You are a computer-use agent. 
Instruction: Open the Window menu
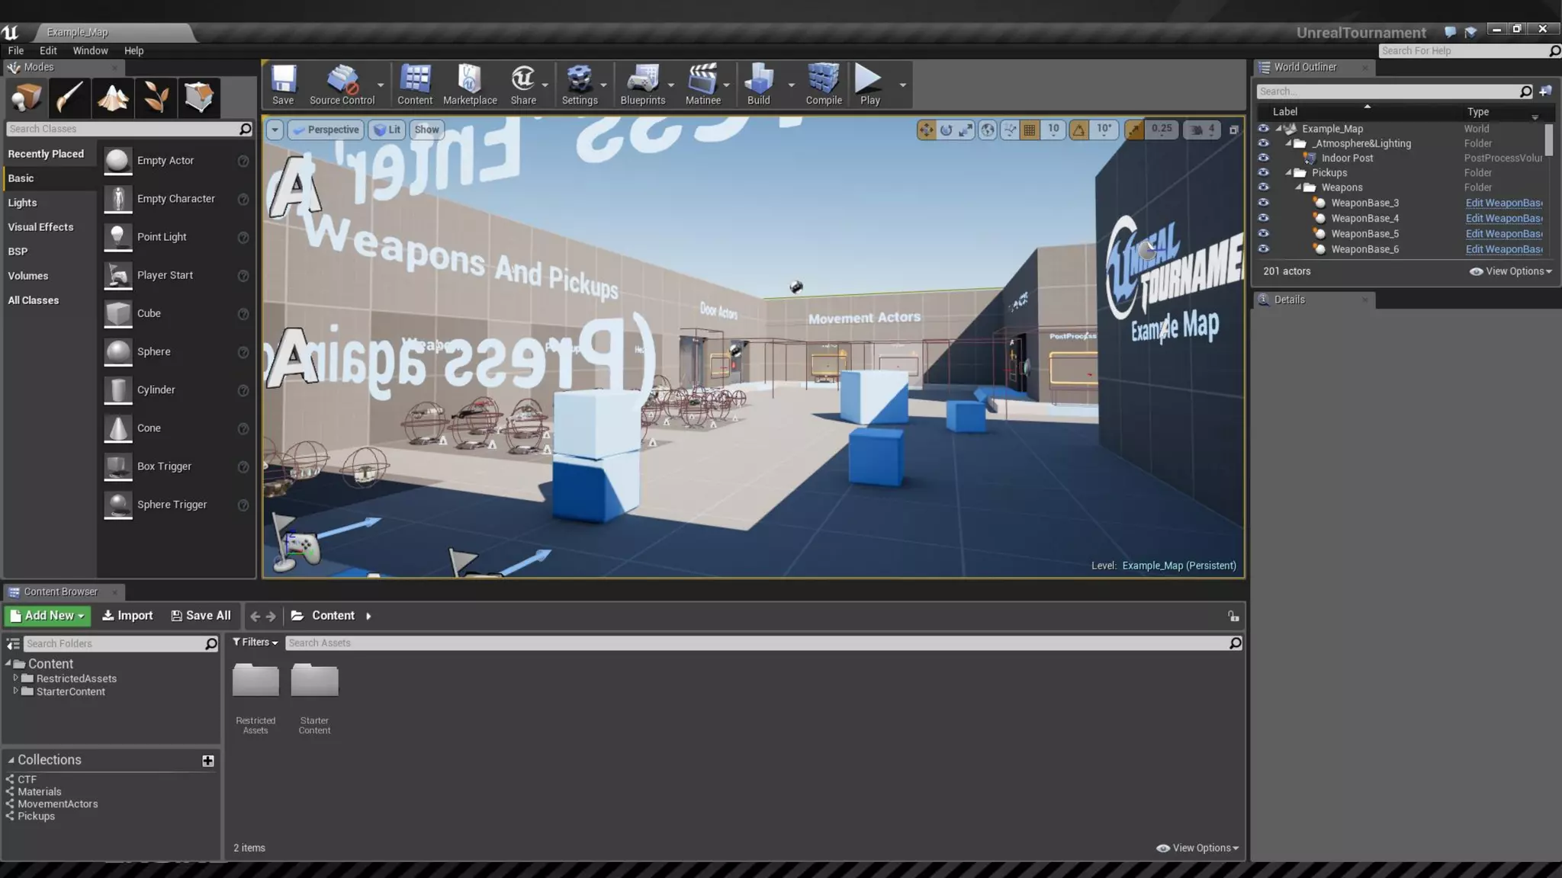click(x=90, y=50)
